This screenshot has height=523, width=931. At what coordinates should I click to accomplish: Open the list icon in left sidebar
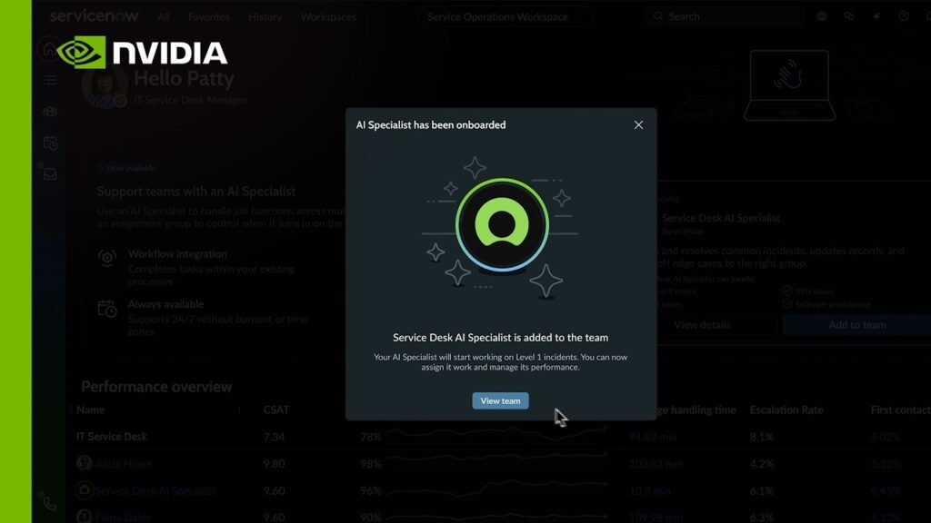point(50,80)
